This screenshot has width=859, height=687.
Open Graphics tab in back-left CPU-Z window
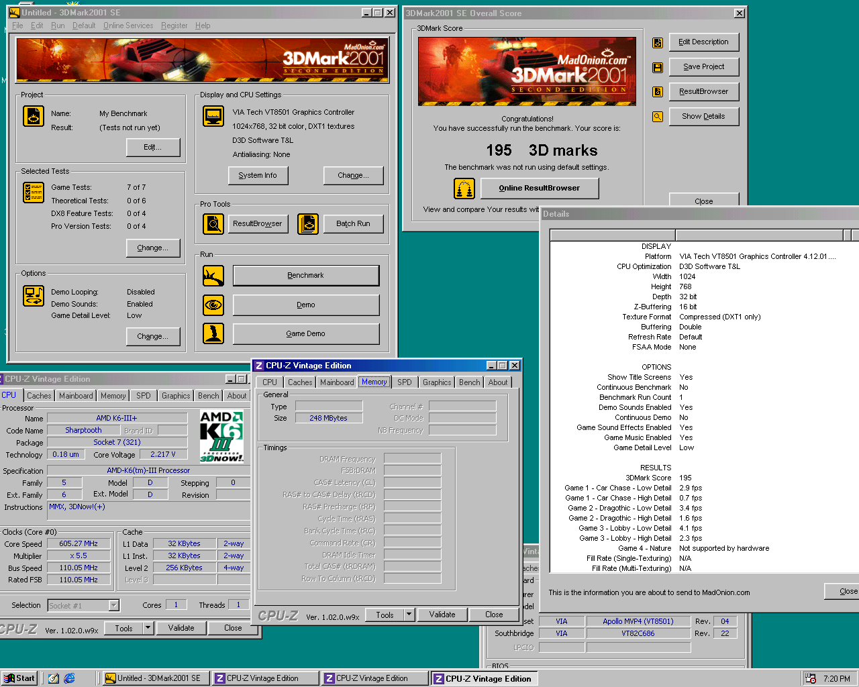176,396
